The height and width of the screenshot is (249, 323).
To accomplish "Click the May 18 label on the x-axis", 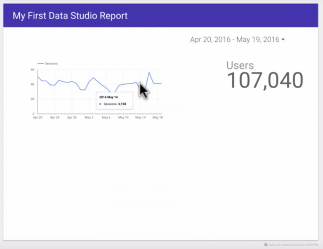I will 157,118.
